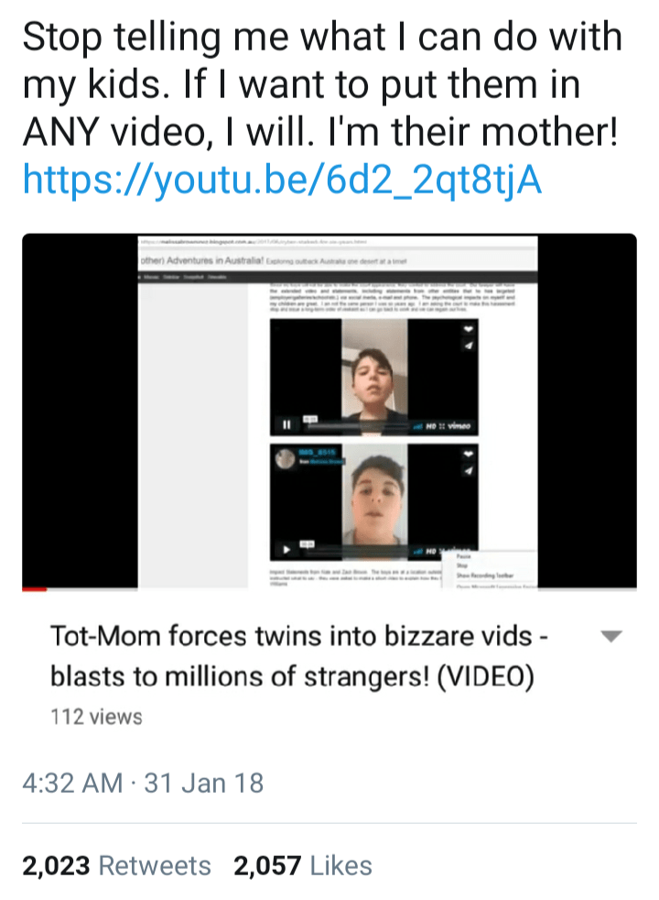Click the Vimeo logo in the top player

tap(459, 426)
